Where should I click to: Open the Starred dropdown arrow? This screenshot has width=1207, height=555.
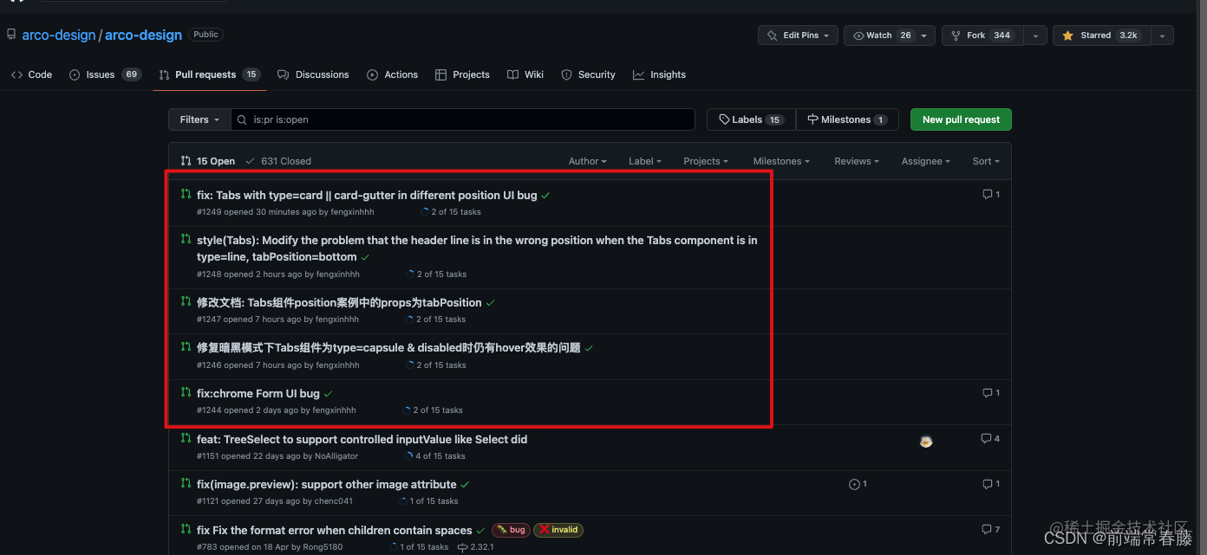point(1162,35)
